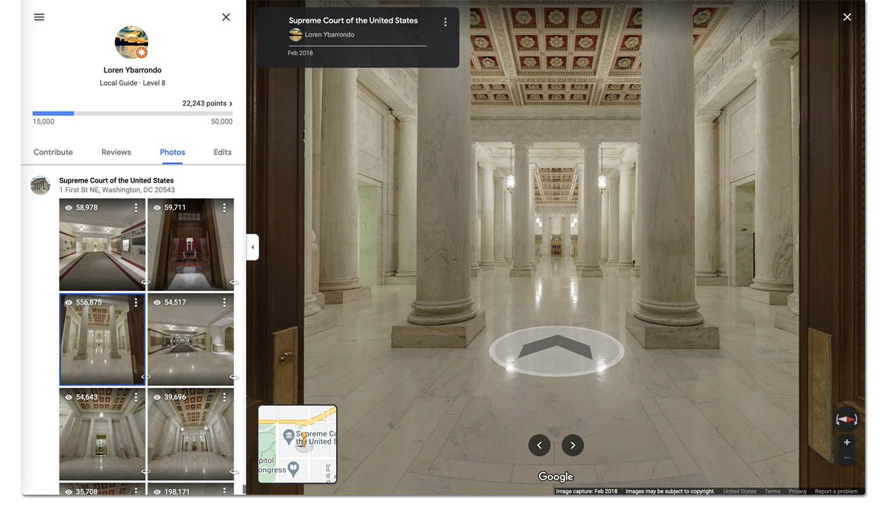Open the 59,711 views courtroom thumbnail
This screenshot has width=886, height=508.
coord(190,244)
